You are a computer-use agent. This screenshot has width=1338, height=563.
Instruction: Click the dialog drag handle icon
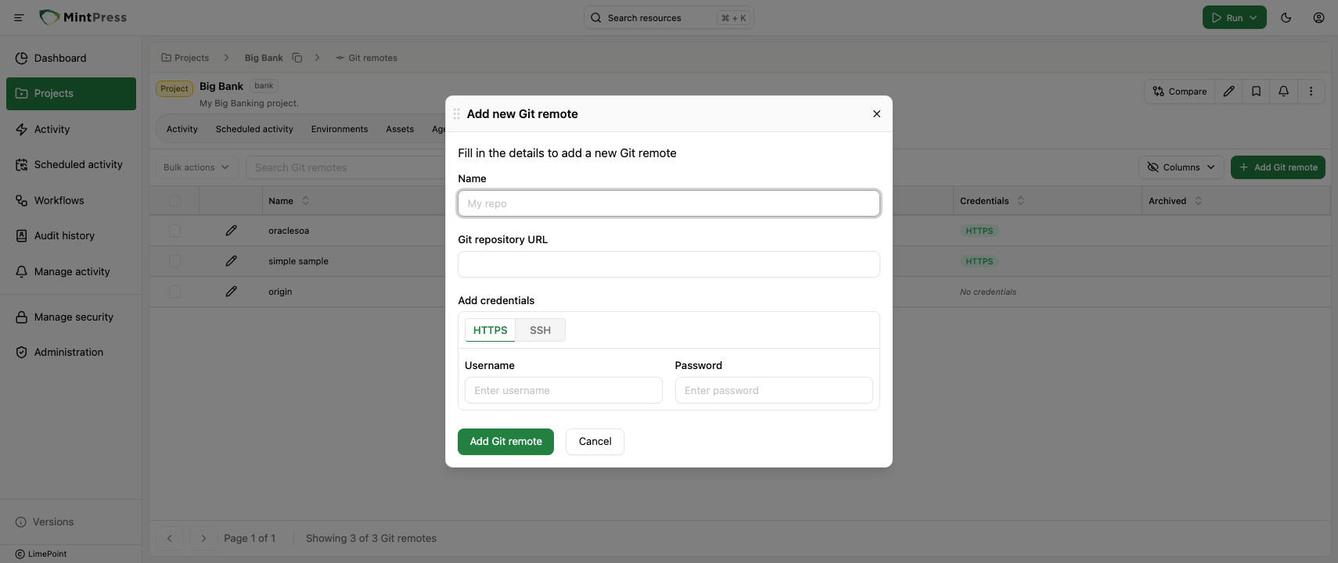tap(456, 114)
